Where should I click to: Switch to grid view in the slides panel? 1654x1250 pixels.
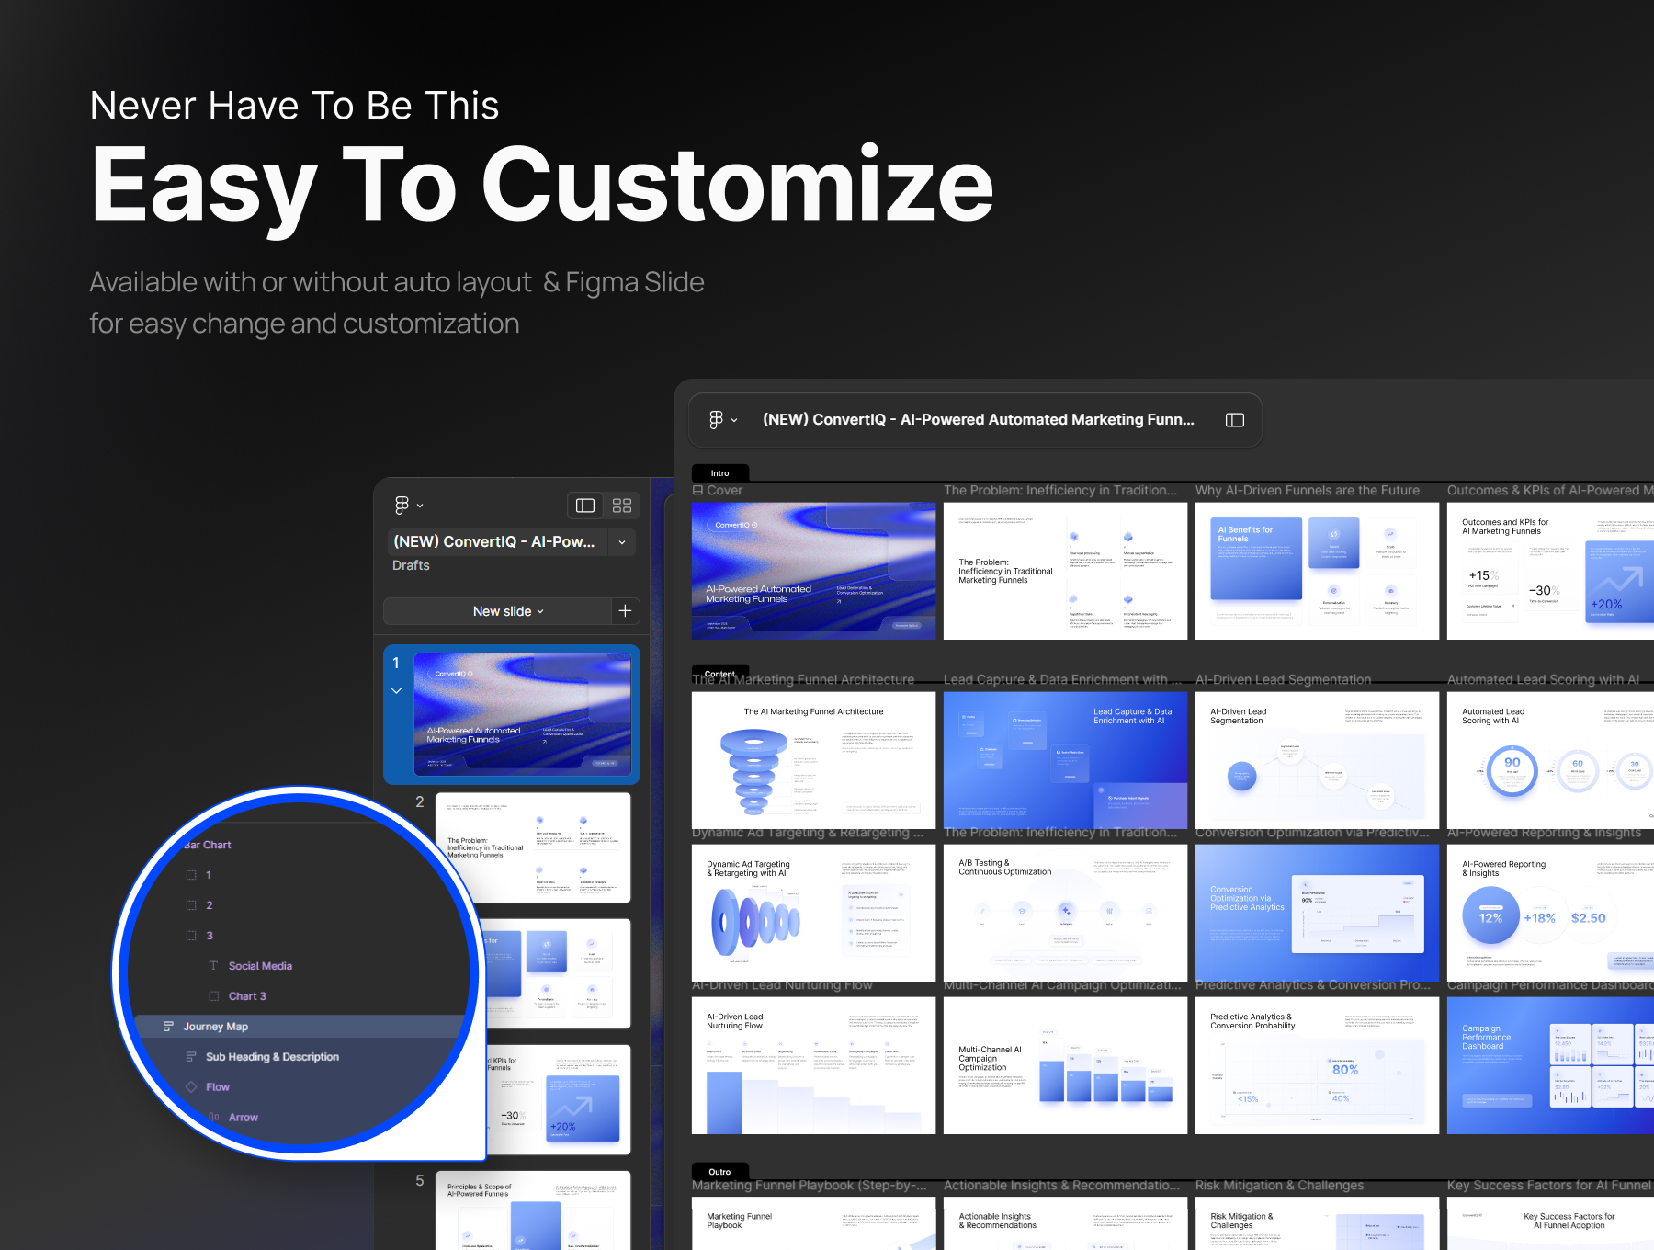click(x=622, y=506)
